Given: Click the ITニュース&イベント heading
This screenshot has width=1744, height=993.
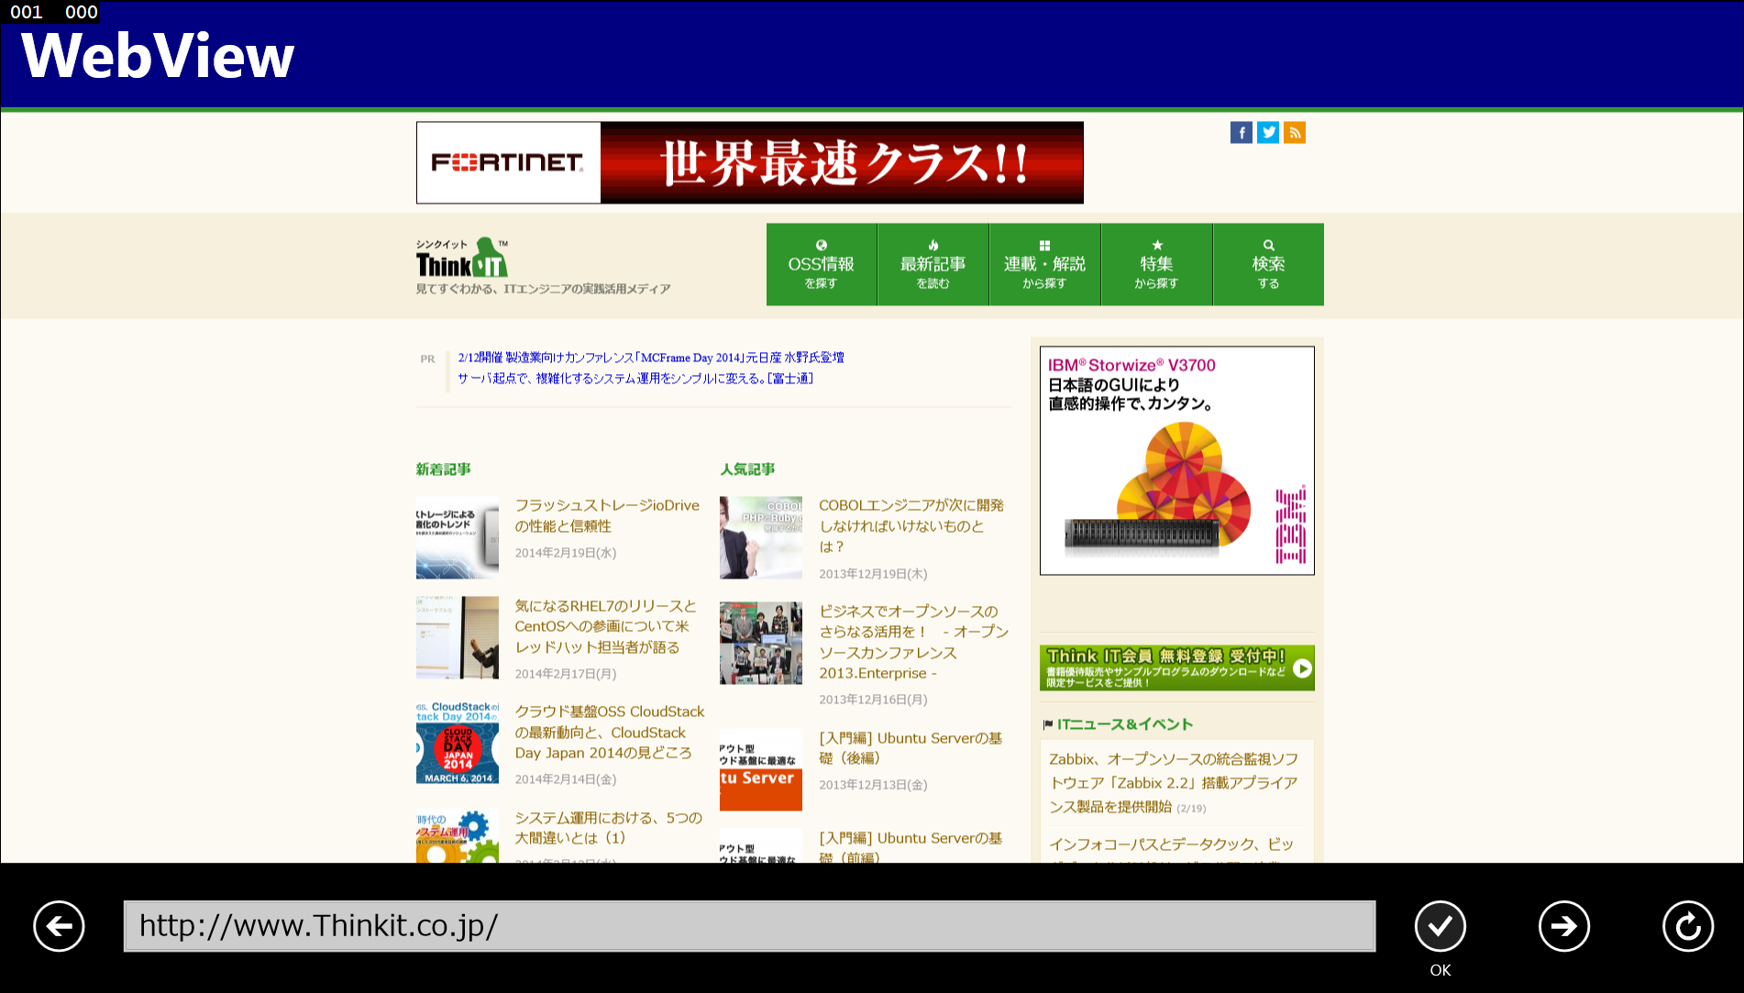Looking at the screenshot, I should (x=1124, y=724).
